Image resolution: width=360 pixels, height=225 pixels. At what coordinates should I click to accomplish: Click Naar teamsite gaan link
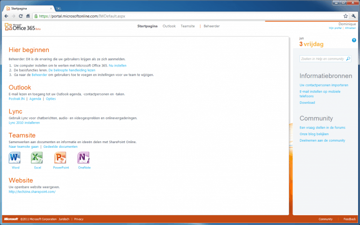[23, 146]
